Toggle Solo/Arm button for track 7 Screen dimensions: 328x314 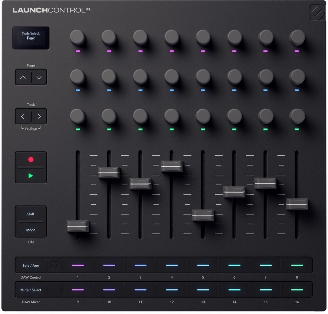266,265
